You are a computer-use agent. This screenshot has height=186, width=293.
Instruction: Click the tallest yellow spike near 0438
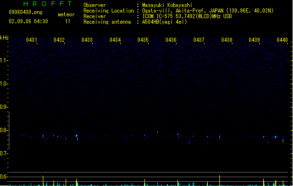coord(219,180)
